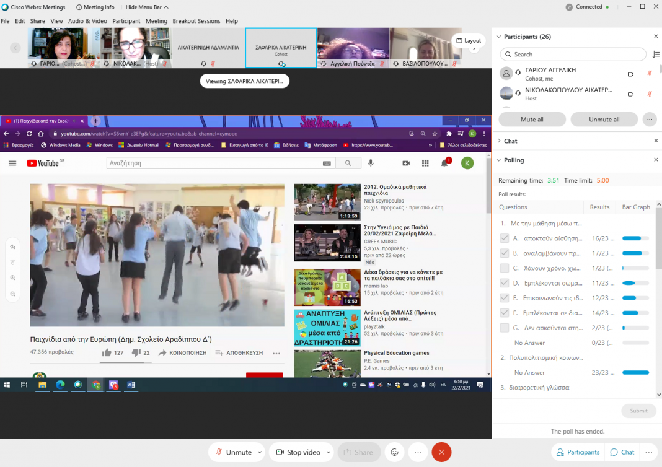Image resolution: width=662 pixels, height=467 pixels.
Task: Open the Audio & Video menu
Action: (87, 21)
